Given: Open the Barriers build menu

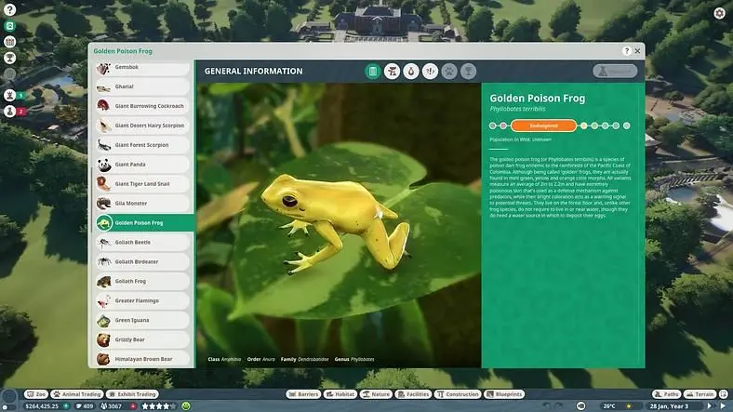Looking at the screenshot, I should [x=303, y=394].
